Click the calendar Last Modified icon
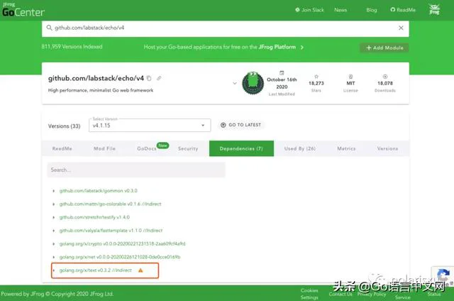 tap(282, 72)
